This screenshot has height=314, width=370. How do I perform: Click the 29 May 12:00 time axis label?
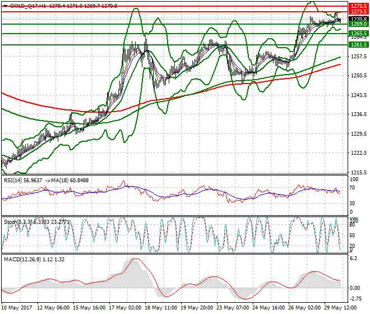(340, 308)
